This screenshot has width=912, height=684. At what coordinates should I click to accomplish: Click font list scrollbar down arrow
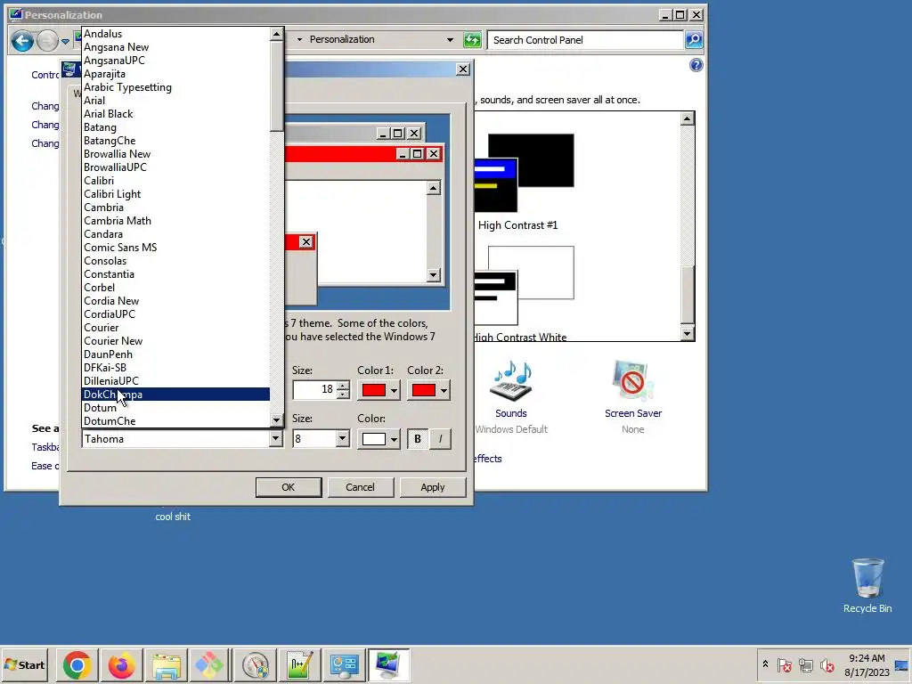276,420
